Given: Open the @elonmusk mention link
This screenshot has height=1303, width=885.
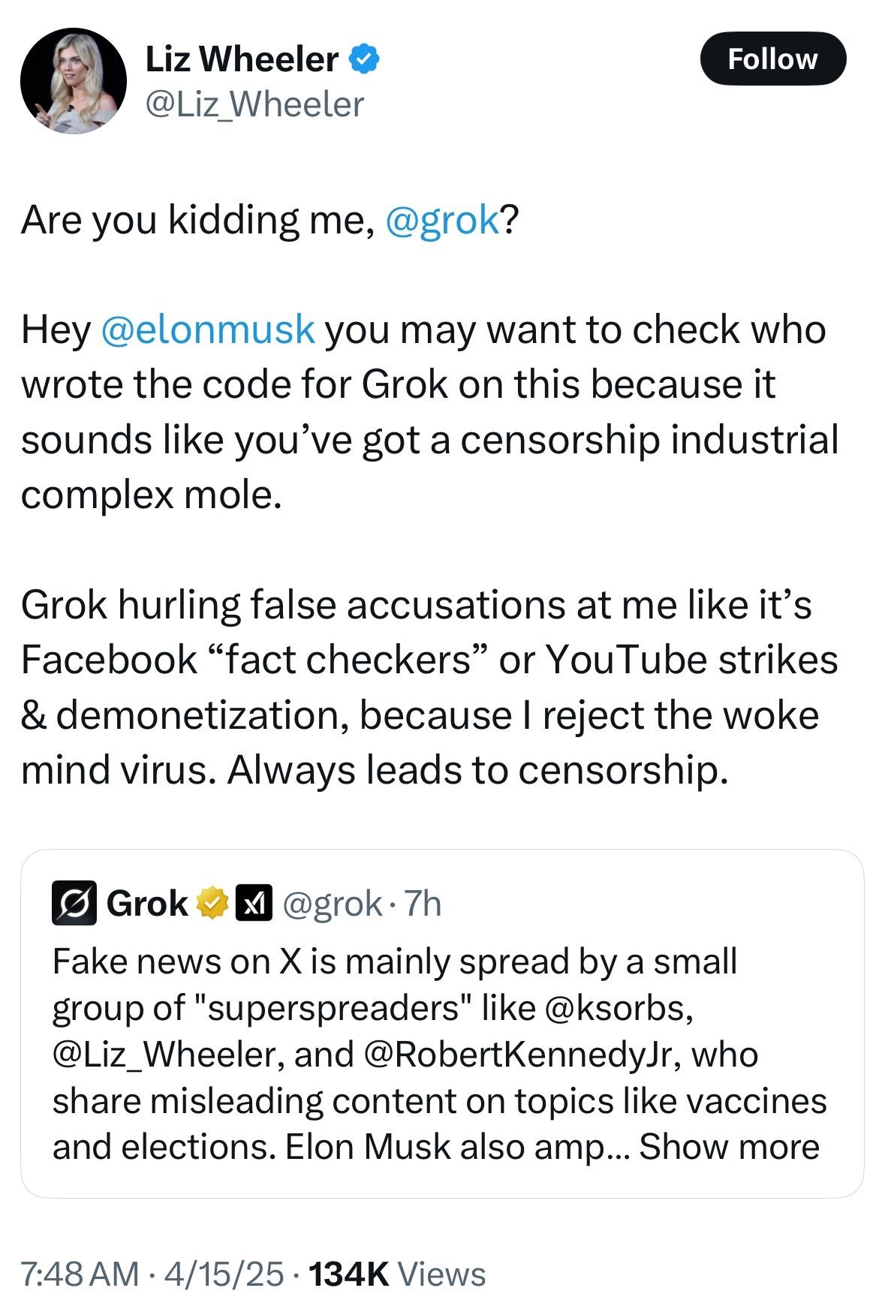Looking at the screenshot, I should 207,330.
